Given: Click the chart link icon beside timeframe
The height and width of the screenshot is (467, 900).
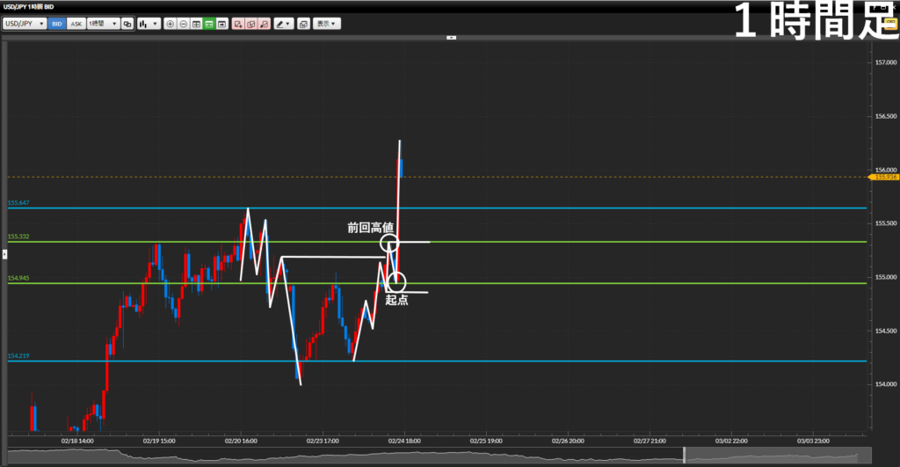Looking at the screenshot, I should (127, 24).
